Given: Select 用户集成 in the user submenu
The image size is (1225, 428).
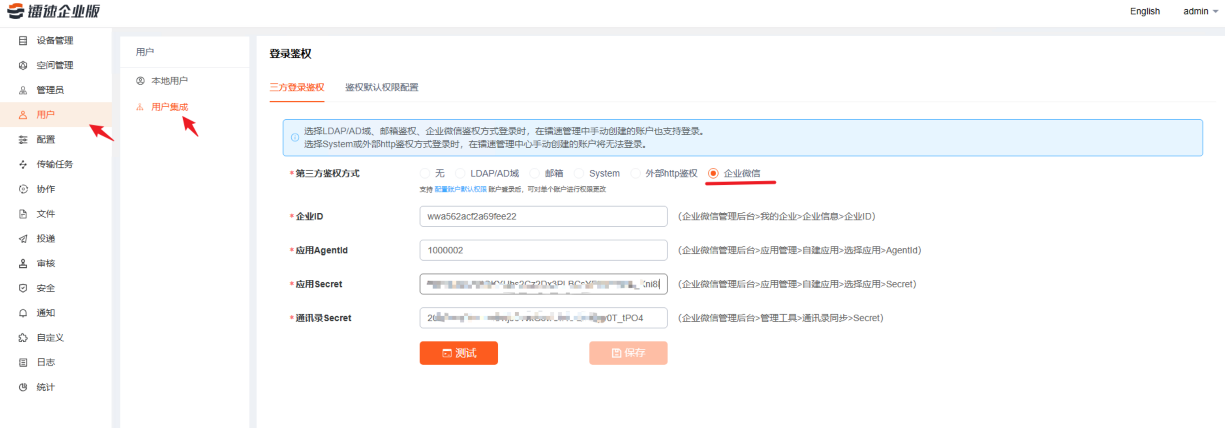Looking at the screenshot, I should tap(169, 107).
